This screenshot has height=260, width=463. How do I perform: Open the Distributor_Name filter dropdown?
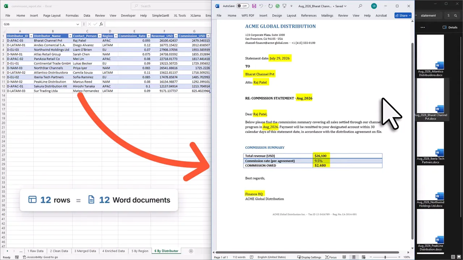click(x=69, y=36)
